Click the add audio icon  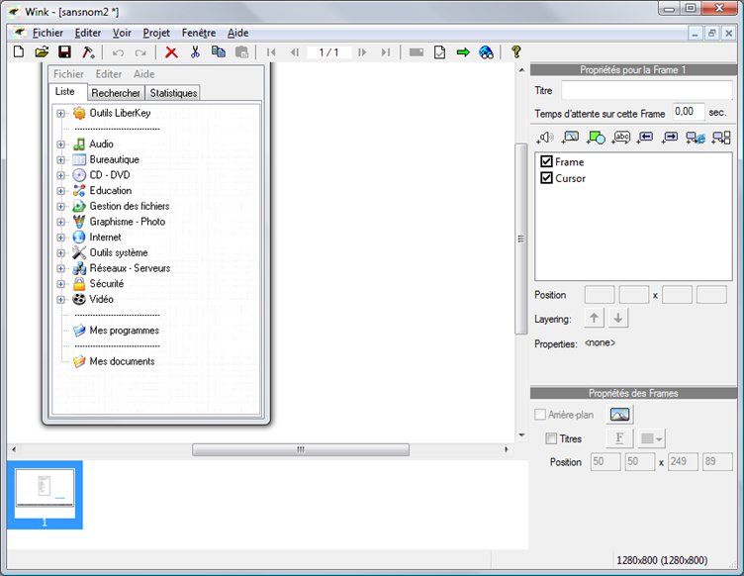[544, 138]
